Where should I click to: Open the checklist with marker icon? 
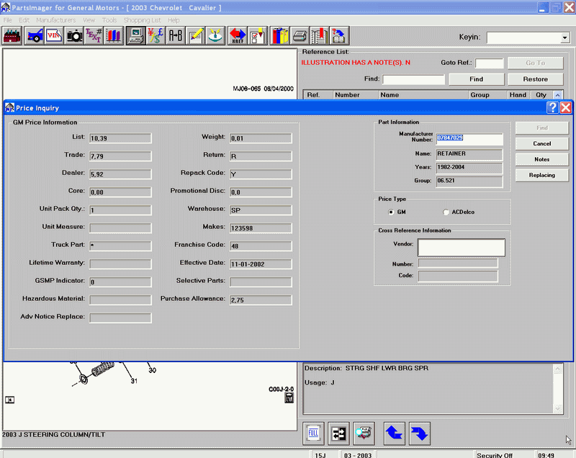[x=258, y=36]
